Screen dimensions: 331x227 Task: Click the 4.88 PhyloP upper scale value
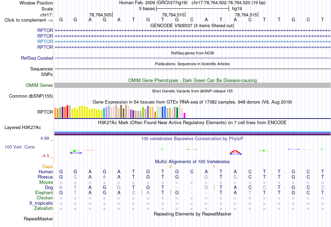pyautogui.click(x=45, y=138)
